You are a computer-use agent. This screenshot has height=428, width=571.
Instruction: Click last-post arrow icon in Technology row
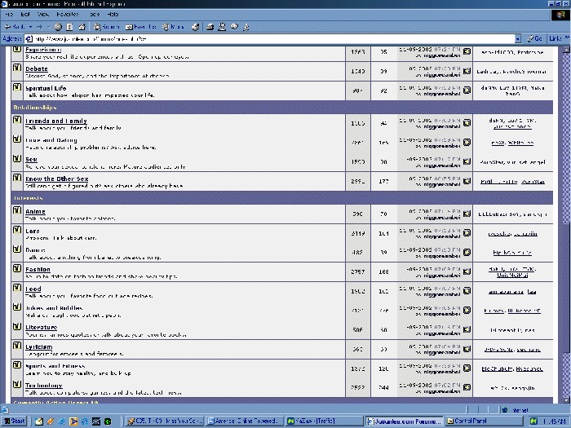tap(467, 386)
